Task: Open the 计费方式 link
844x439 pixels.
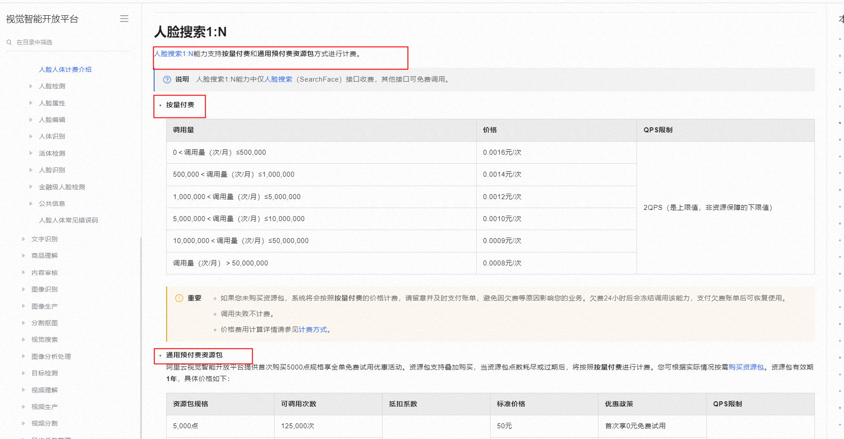Action: coord(313,330)
